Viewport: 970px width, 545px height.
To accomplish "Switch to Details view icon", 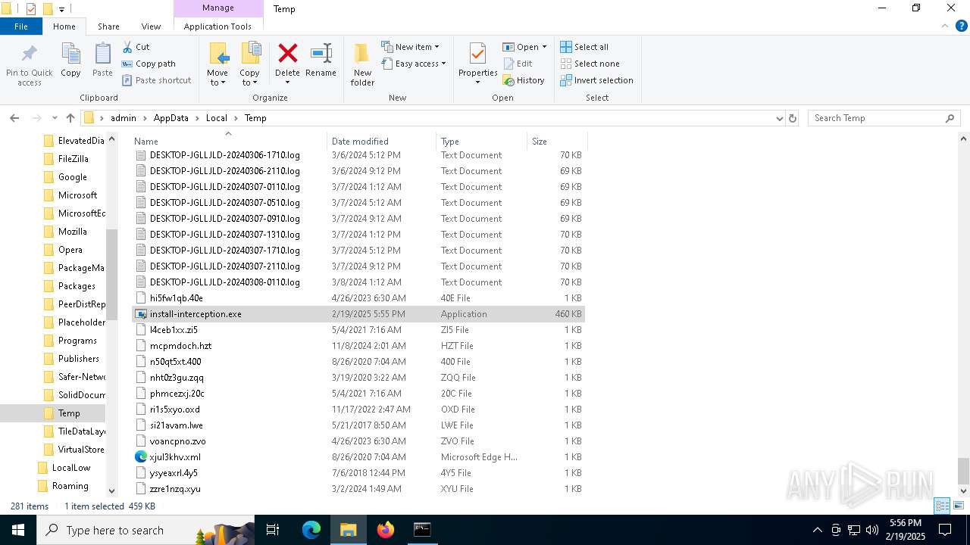I will pyautogui.click(x=942, y=506).
